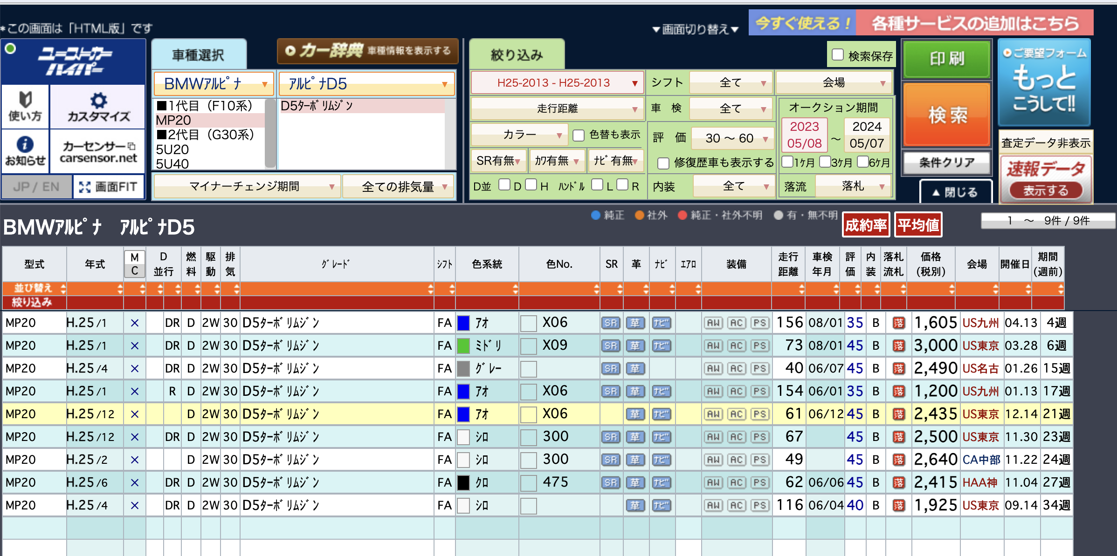The width and height of the screenshot is (1117, 556).
Task: Click AW icon in the 2,490 row
Action: pyautogui.click(x=713, y=368)
